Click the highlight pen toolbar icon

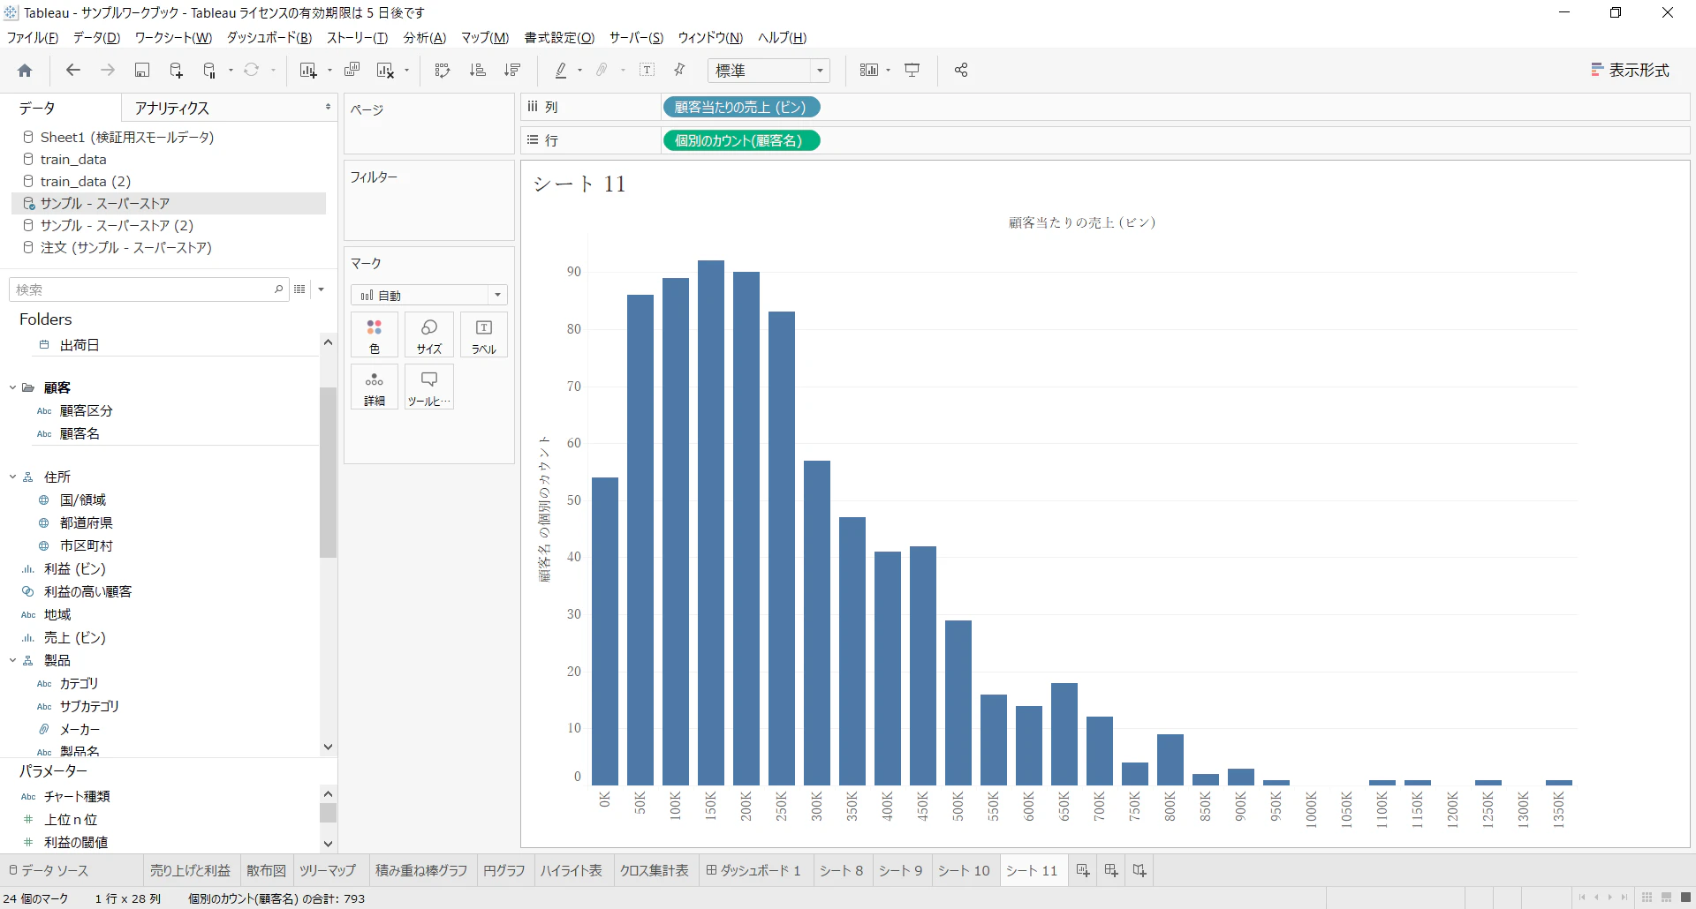561,70
